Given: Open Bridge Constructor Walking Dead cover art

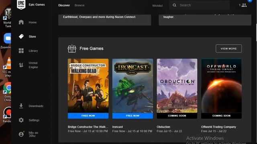Looking at the screenshot, I should (88, 86).
